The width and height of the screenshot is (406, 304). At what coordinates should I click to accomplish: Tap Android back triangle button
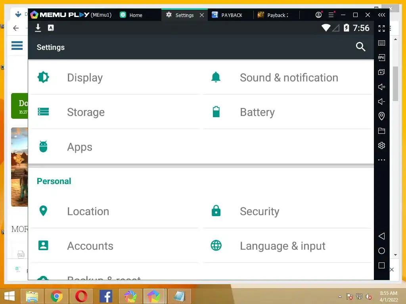point(381,236)
